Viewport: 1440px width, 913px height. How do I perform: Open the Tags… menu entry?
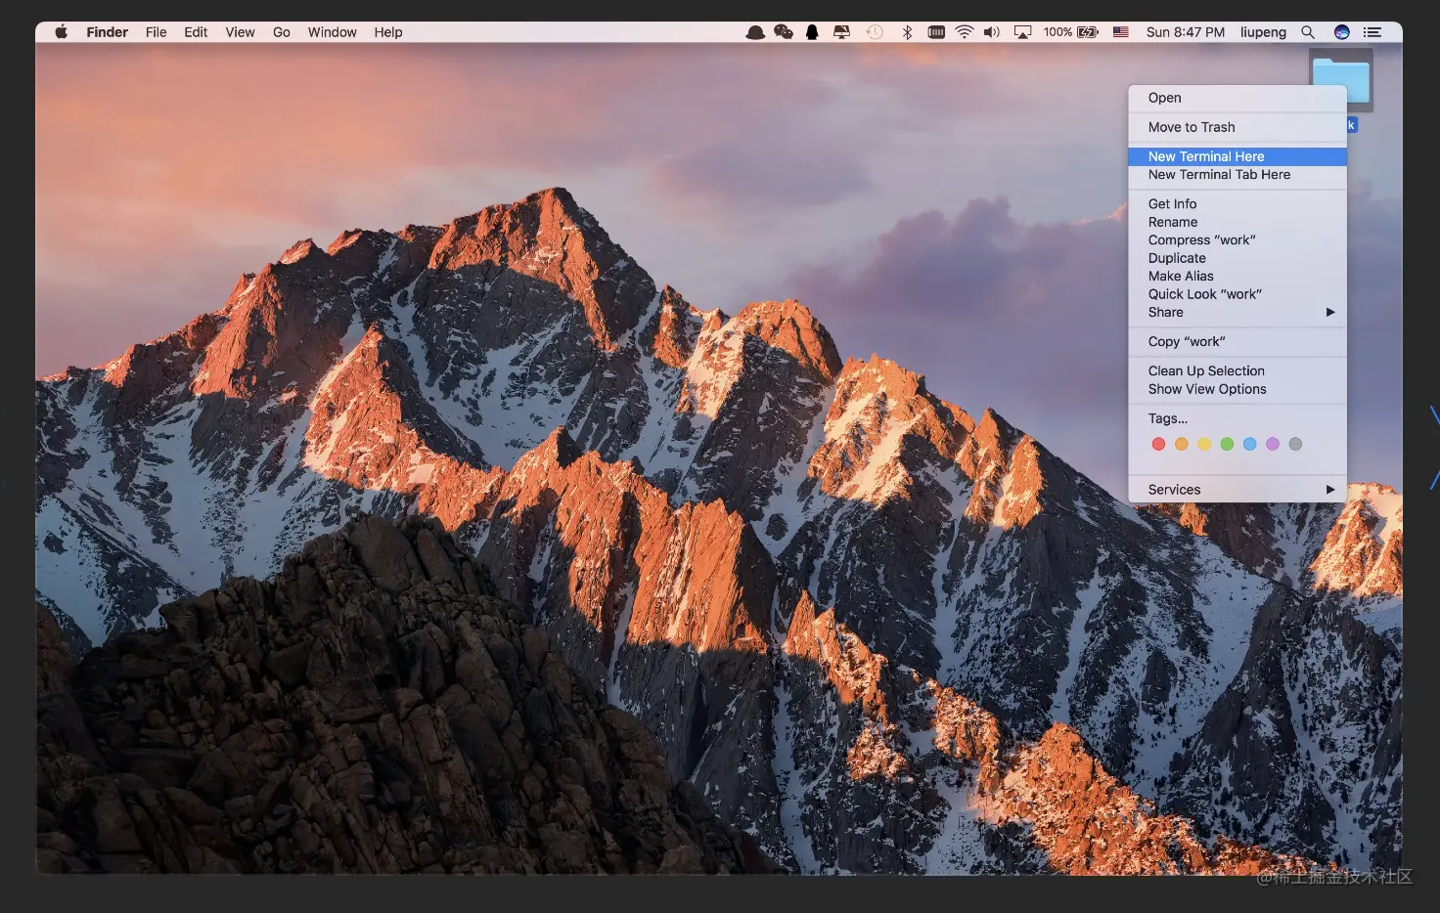1237,418
